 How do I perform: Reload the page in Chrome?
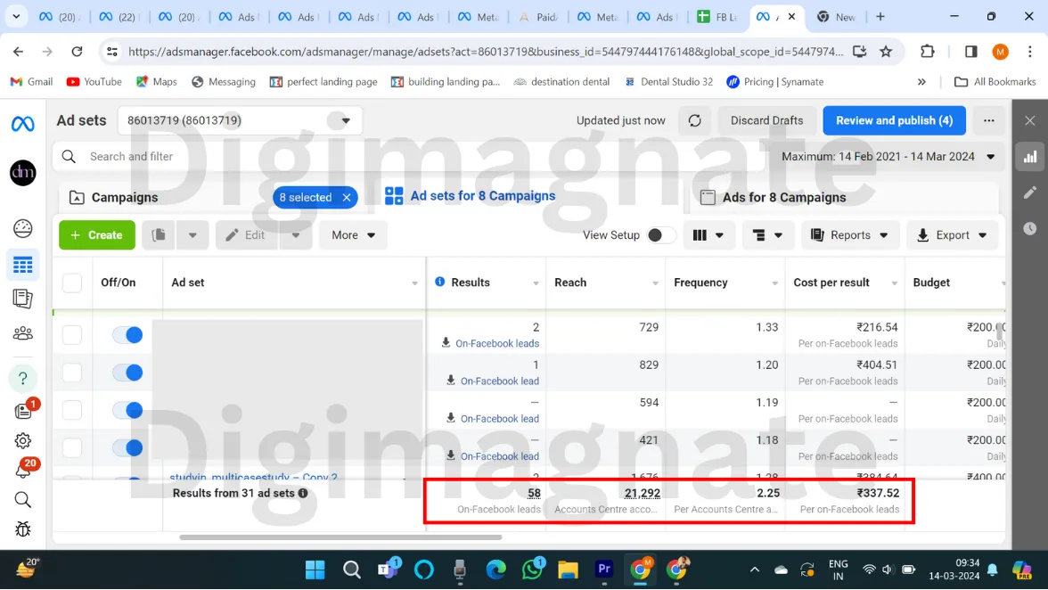[77, 52]
